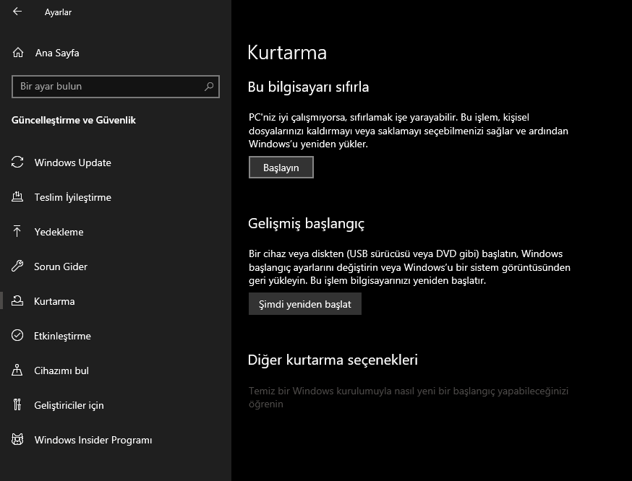Click the Ana Sayfa home icon

pyautogui.click(x=18, y=53)
